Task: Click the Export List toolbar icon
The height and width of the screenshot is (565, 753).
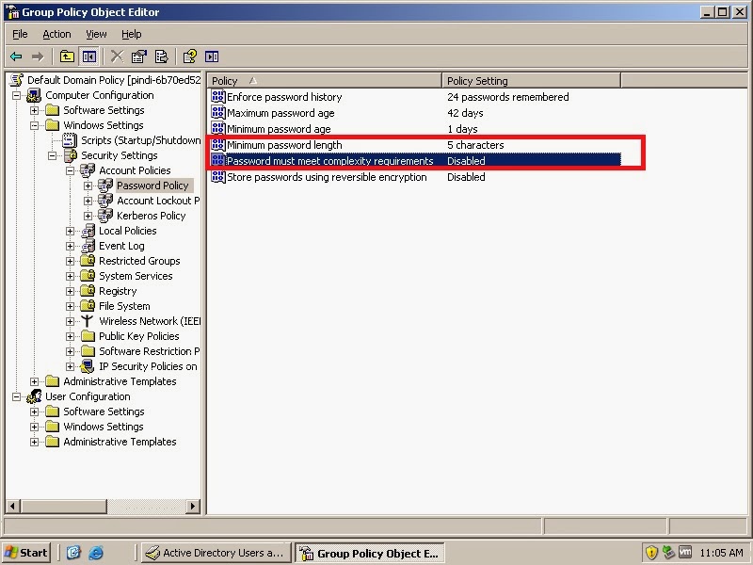Action: [x=161, y=56]
